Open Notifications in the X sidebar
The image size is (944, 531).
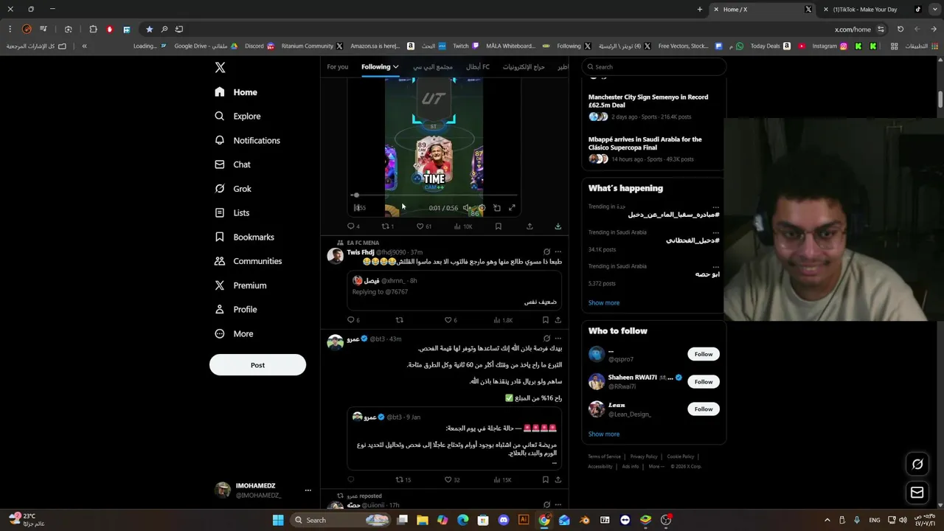247,140
